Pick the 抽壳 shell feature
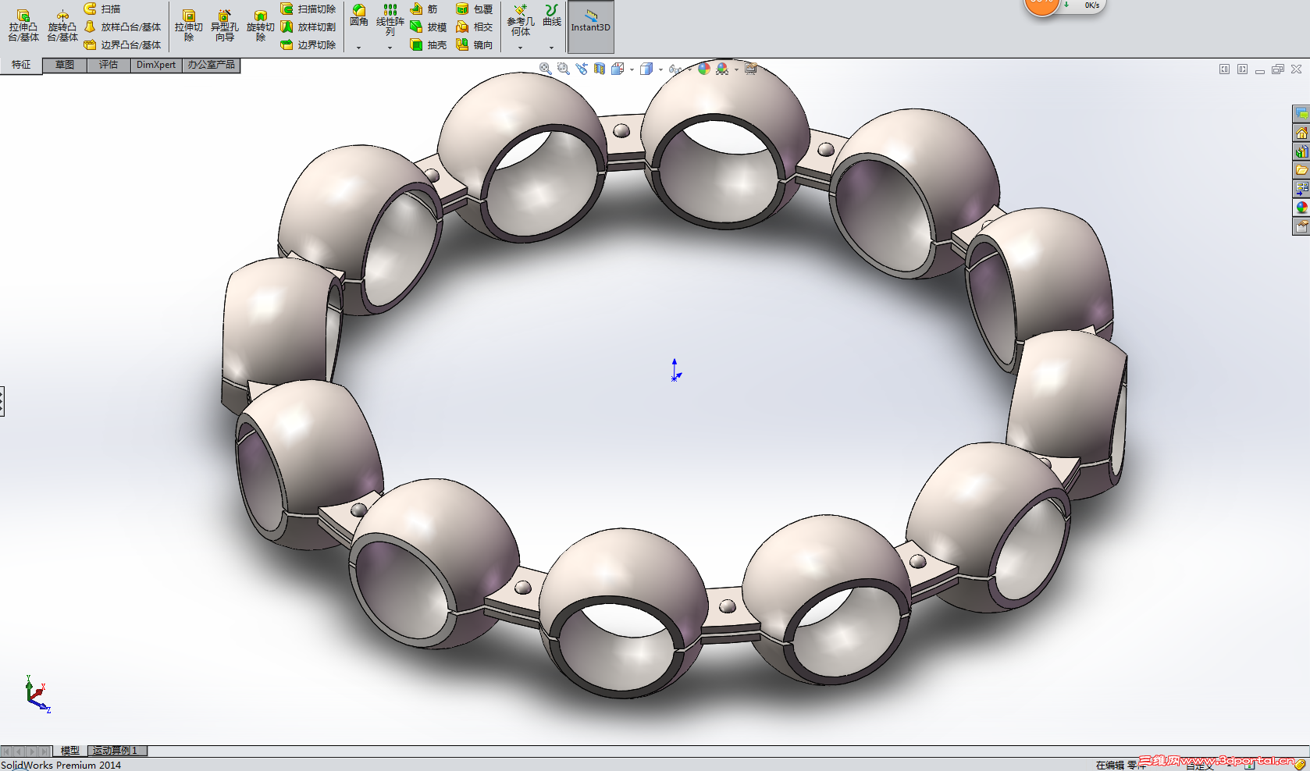 tap(429, 44)
